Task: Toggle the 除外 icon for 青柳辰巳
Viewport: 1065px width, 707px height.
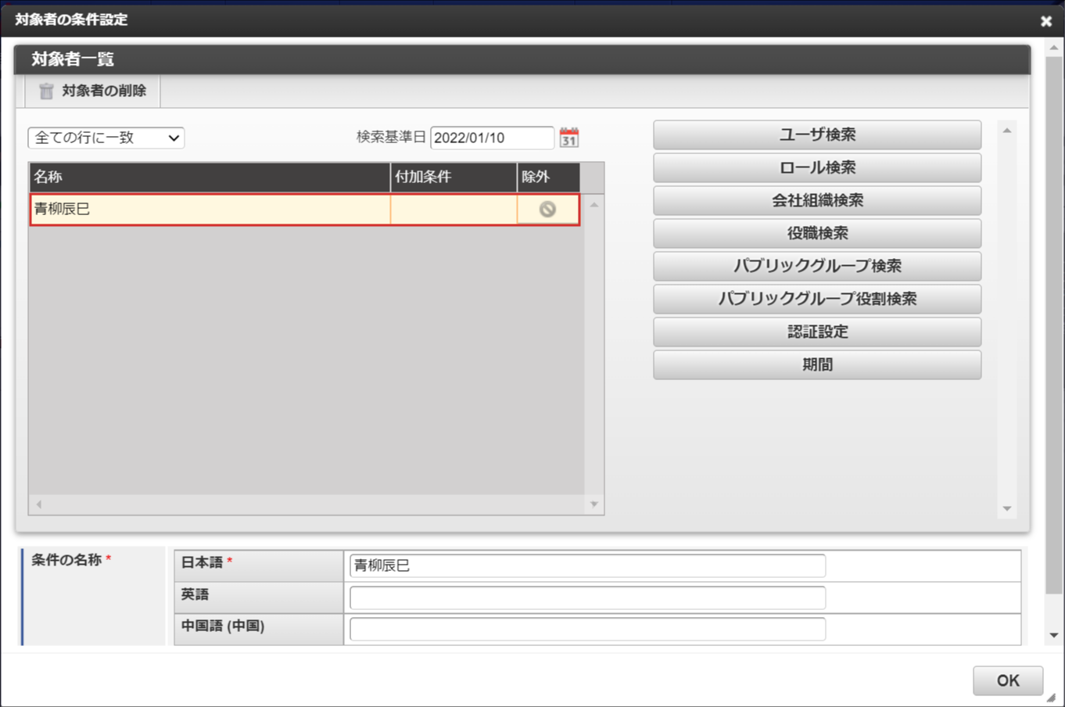Action: [547, 209]
